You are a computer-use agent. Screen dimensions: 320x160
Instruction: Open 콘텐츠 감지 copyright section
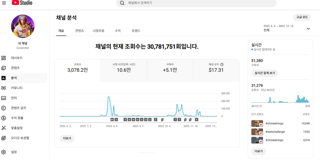point(18,108)
